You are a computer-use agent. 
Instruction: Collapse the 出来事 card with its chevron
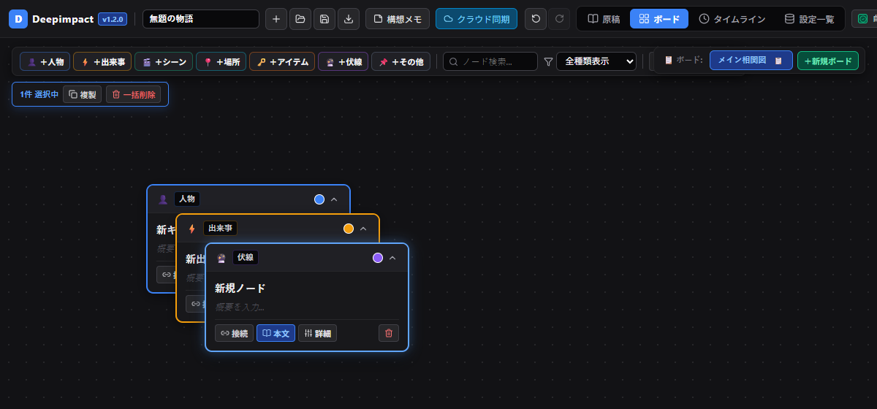363,229
